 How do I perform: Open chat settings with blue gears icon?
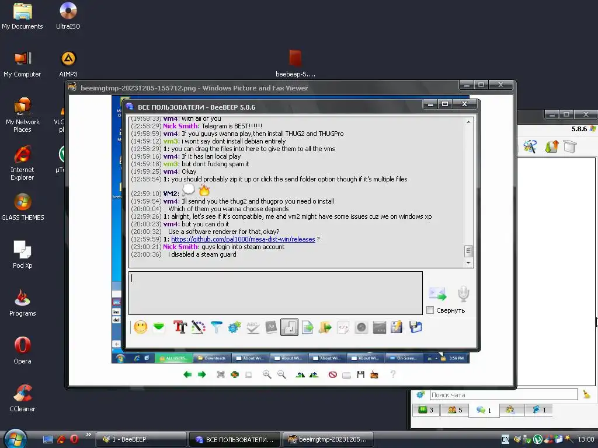(235, 327)
